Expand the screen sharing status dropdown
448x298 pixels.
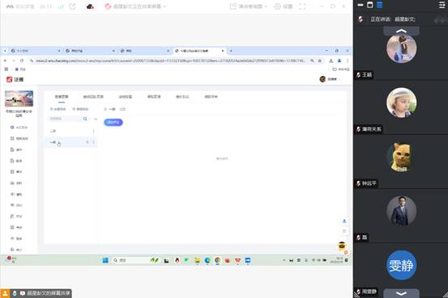135,6
